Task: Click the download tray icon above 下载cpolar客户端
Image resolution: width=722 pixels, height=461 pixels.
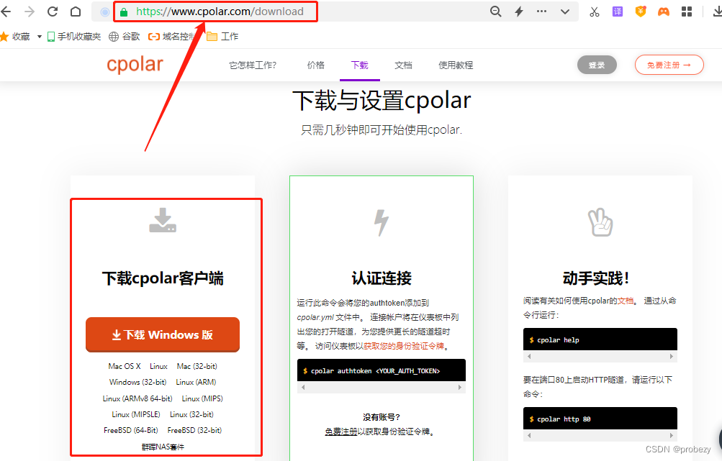Action: (163, 220)
